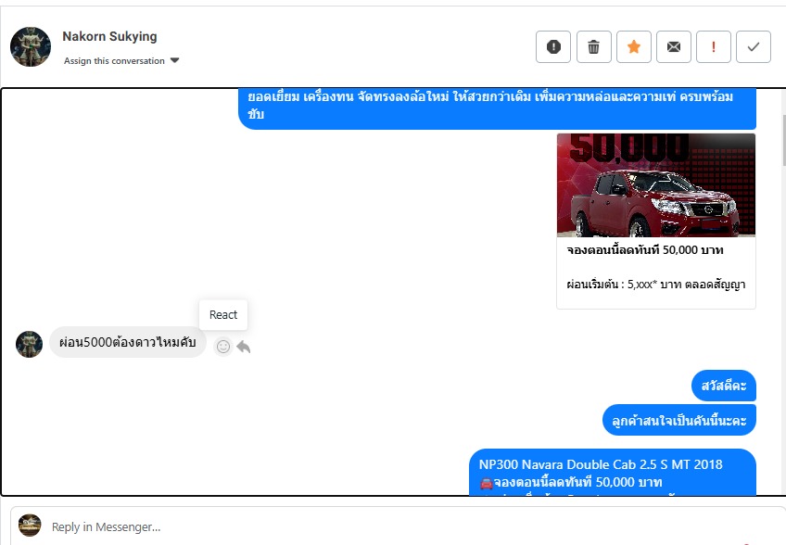Mark conversation done with the checkmark icon

tap(753, 46)
